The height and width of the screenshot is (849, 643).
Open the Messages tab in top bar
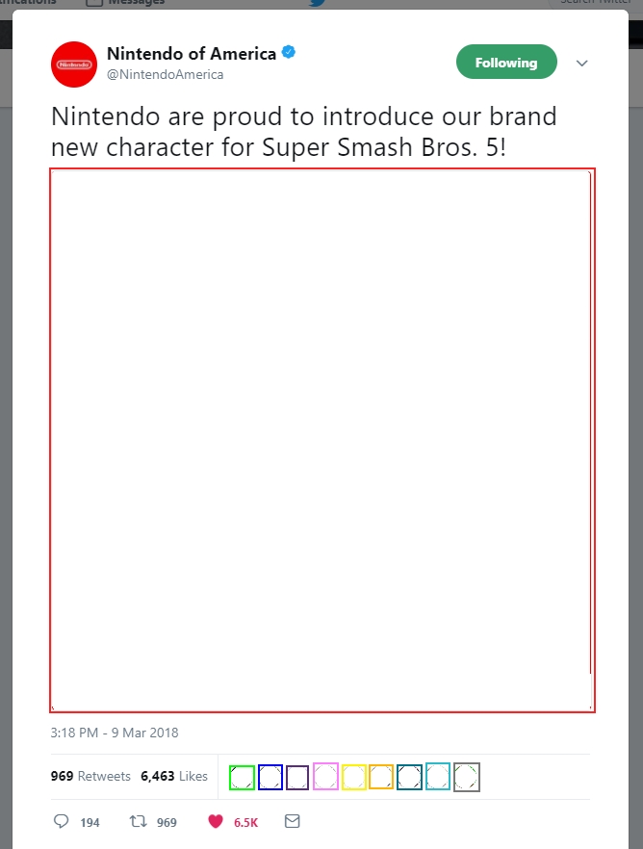[x=125, y=3]
